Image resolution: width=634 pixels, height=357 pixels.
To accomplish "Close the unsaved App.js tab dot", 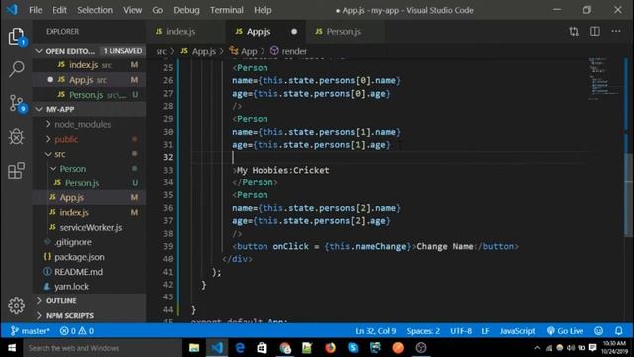I will (294, 31).
